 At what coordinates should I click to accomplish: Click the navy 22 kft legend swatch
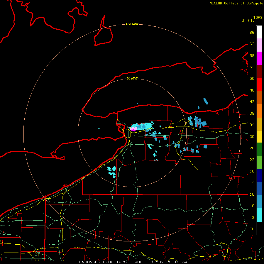pyautogui.click(x=259, y=176)
